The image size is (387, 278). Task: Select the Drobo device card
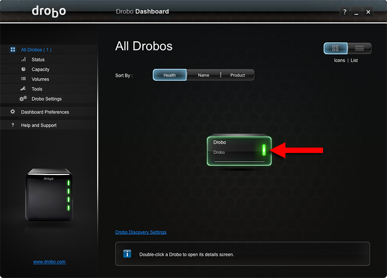click(x=239, y=151)
